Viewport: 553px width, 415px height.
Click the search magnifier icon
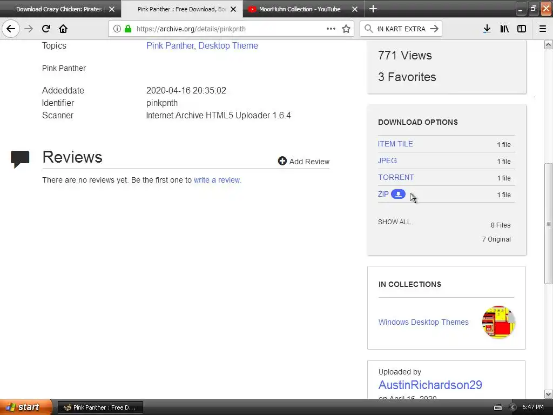(x=368, y=29)
